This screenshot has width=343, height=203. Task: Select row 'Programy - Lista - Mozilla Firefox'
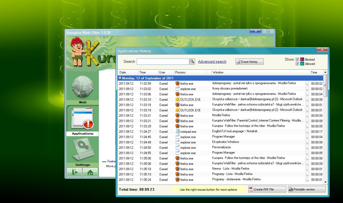[221, 174]
